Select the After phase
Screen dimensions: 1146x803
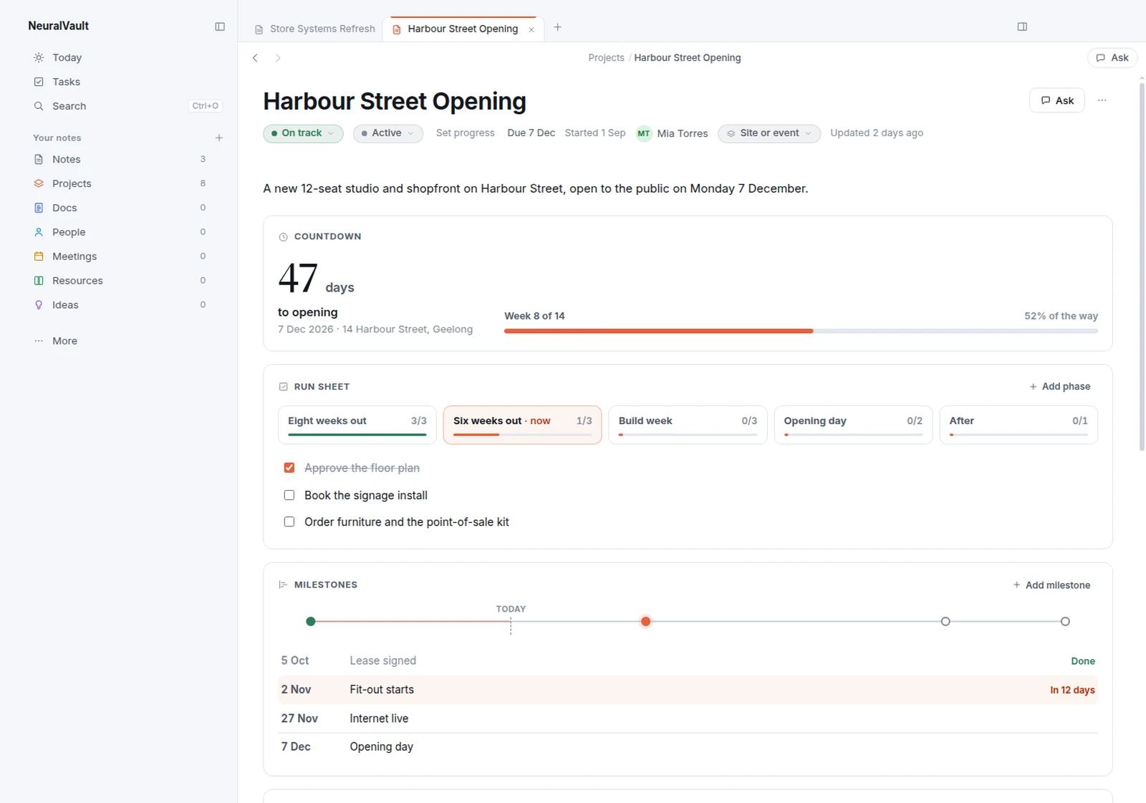(x=1019, y=425)
